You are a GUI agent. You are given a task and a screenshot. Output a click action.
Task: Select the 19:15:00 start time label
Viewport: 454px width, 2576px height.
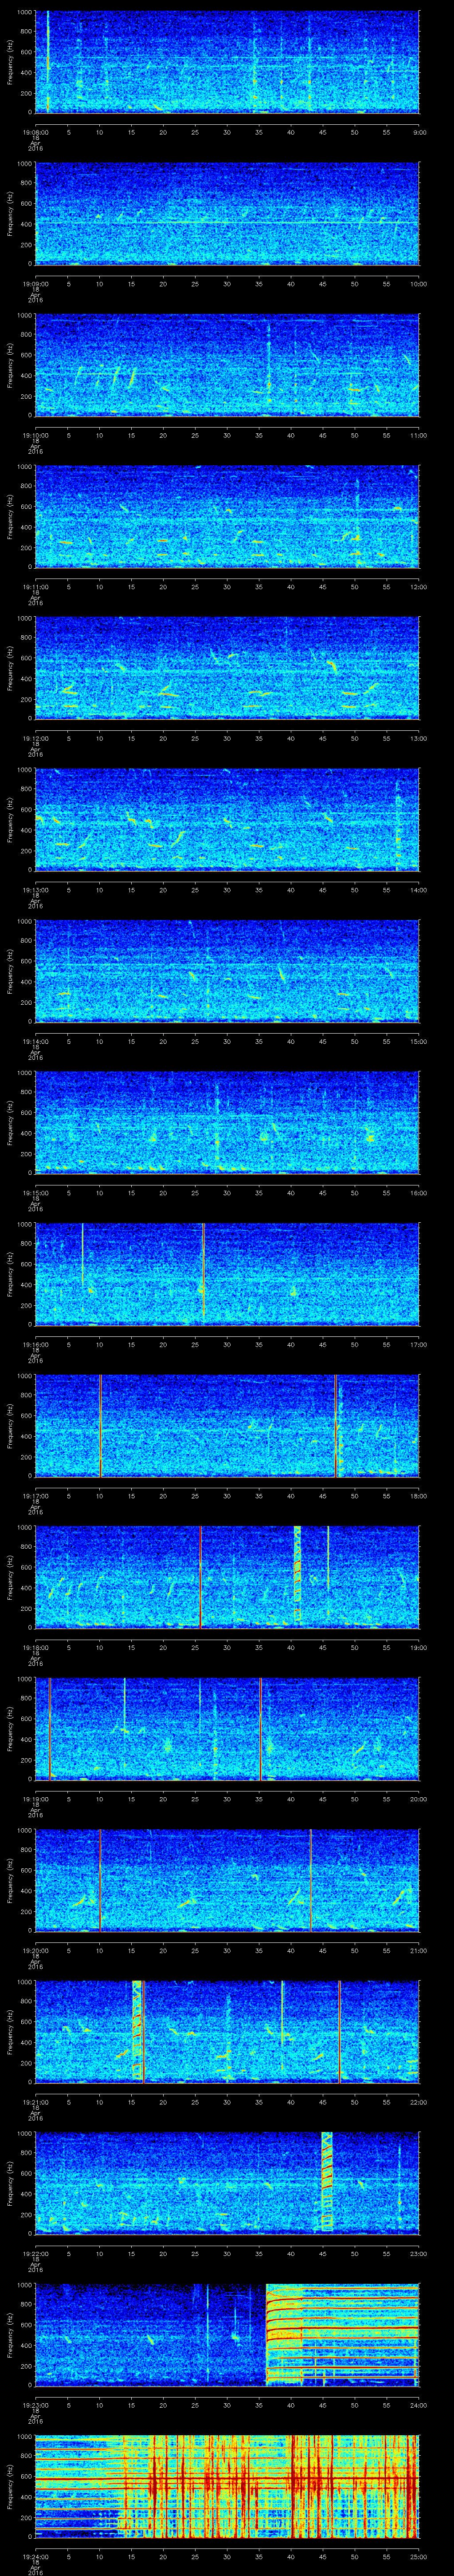(x=35, y=1192)
